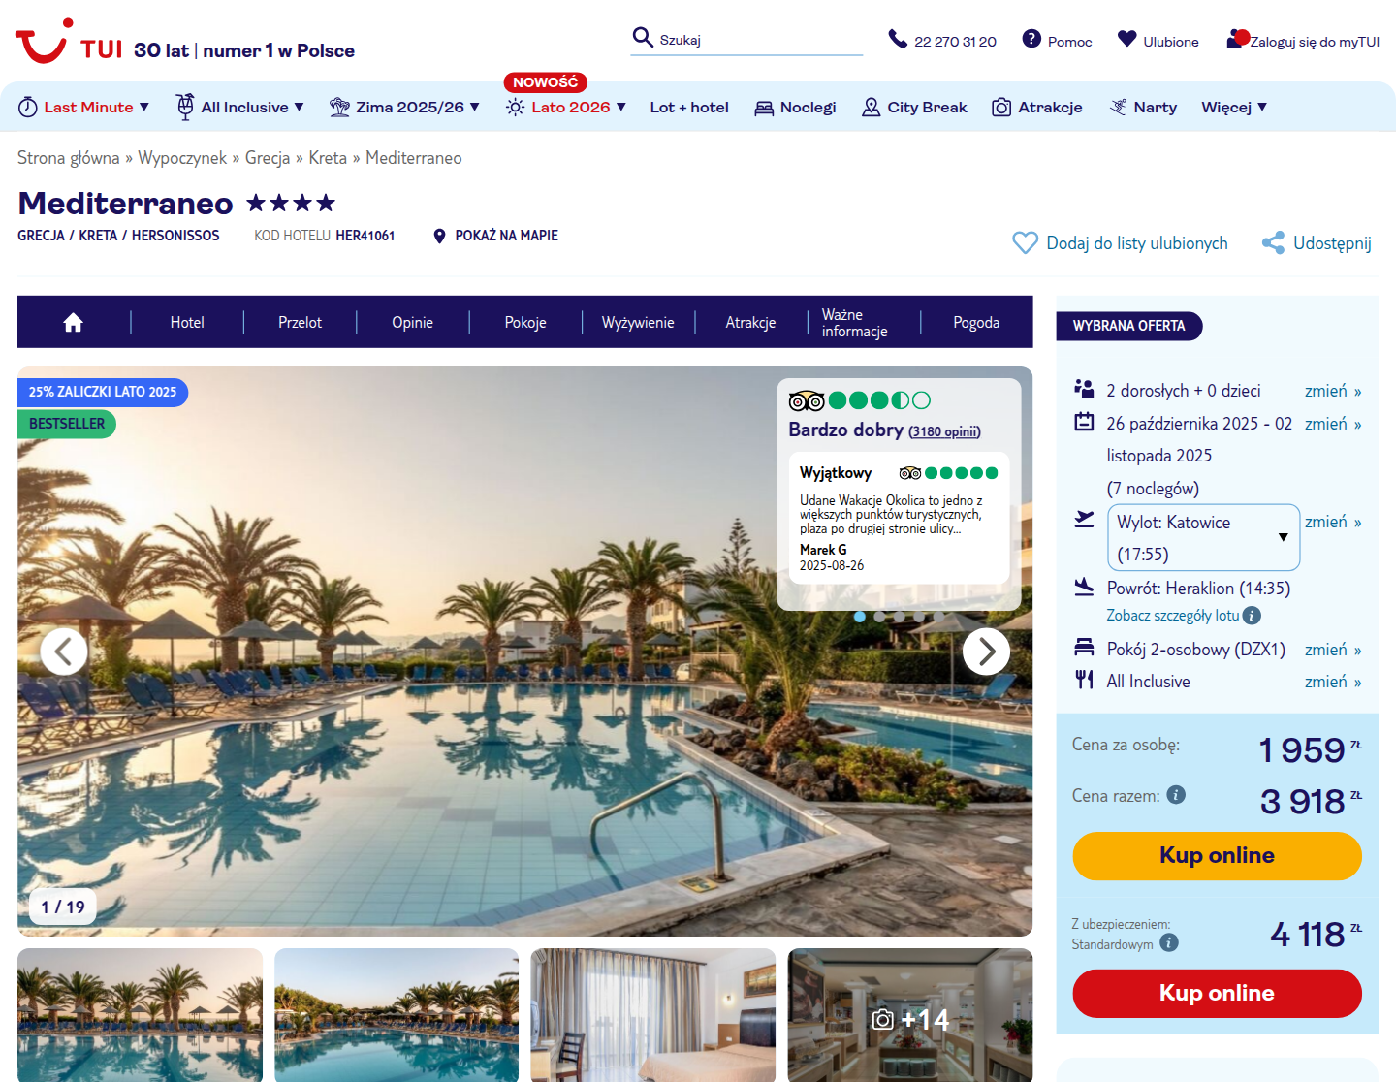Click the heart icon to add to favorites

[x=1025, y=242]
